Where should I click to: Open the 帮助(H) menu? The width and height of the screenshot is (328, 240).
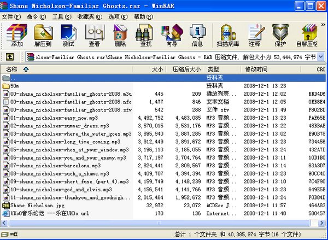(143, 17)
